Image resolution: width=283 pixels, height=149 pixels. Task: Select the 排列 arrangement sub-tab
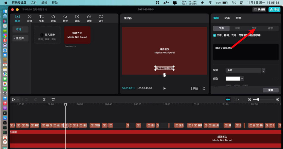click(x=238, y=28)
